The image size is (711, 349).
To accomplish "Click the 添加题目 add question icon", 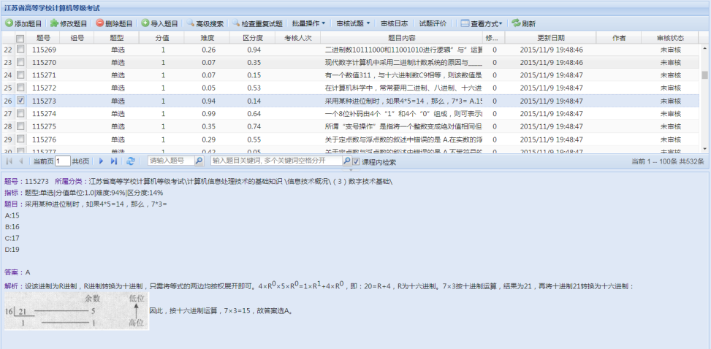I will point(8,24).
